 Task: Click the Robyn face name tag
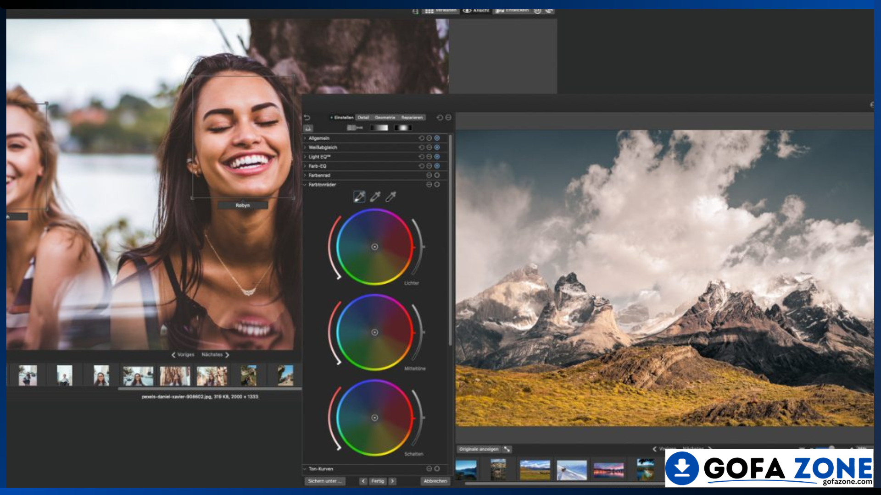[243, 205]
